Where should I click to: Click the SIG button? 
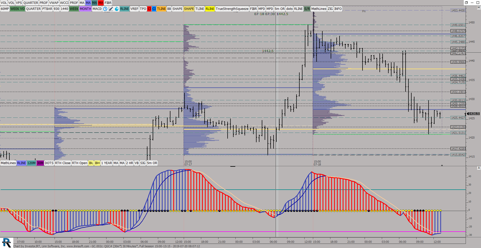pos(143,163)
